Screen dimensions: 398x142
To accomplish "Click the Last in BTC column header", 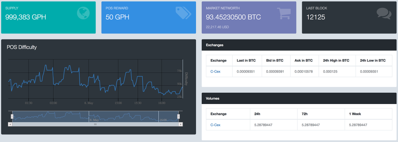I will (246, 60).
